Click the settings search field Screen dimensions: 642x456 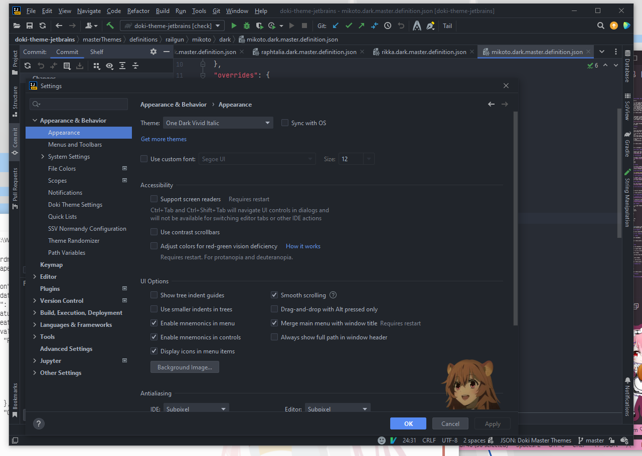click(x=78, y=104)
